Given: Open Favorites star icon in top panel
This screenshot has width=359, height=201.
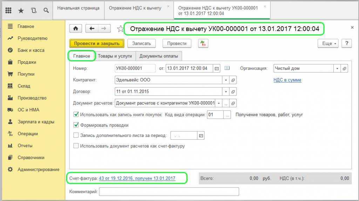Looking at the screenshot, I should [x=21, y=11].
